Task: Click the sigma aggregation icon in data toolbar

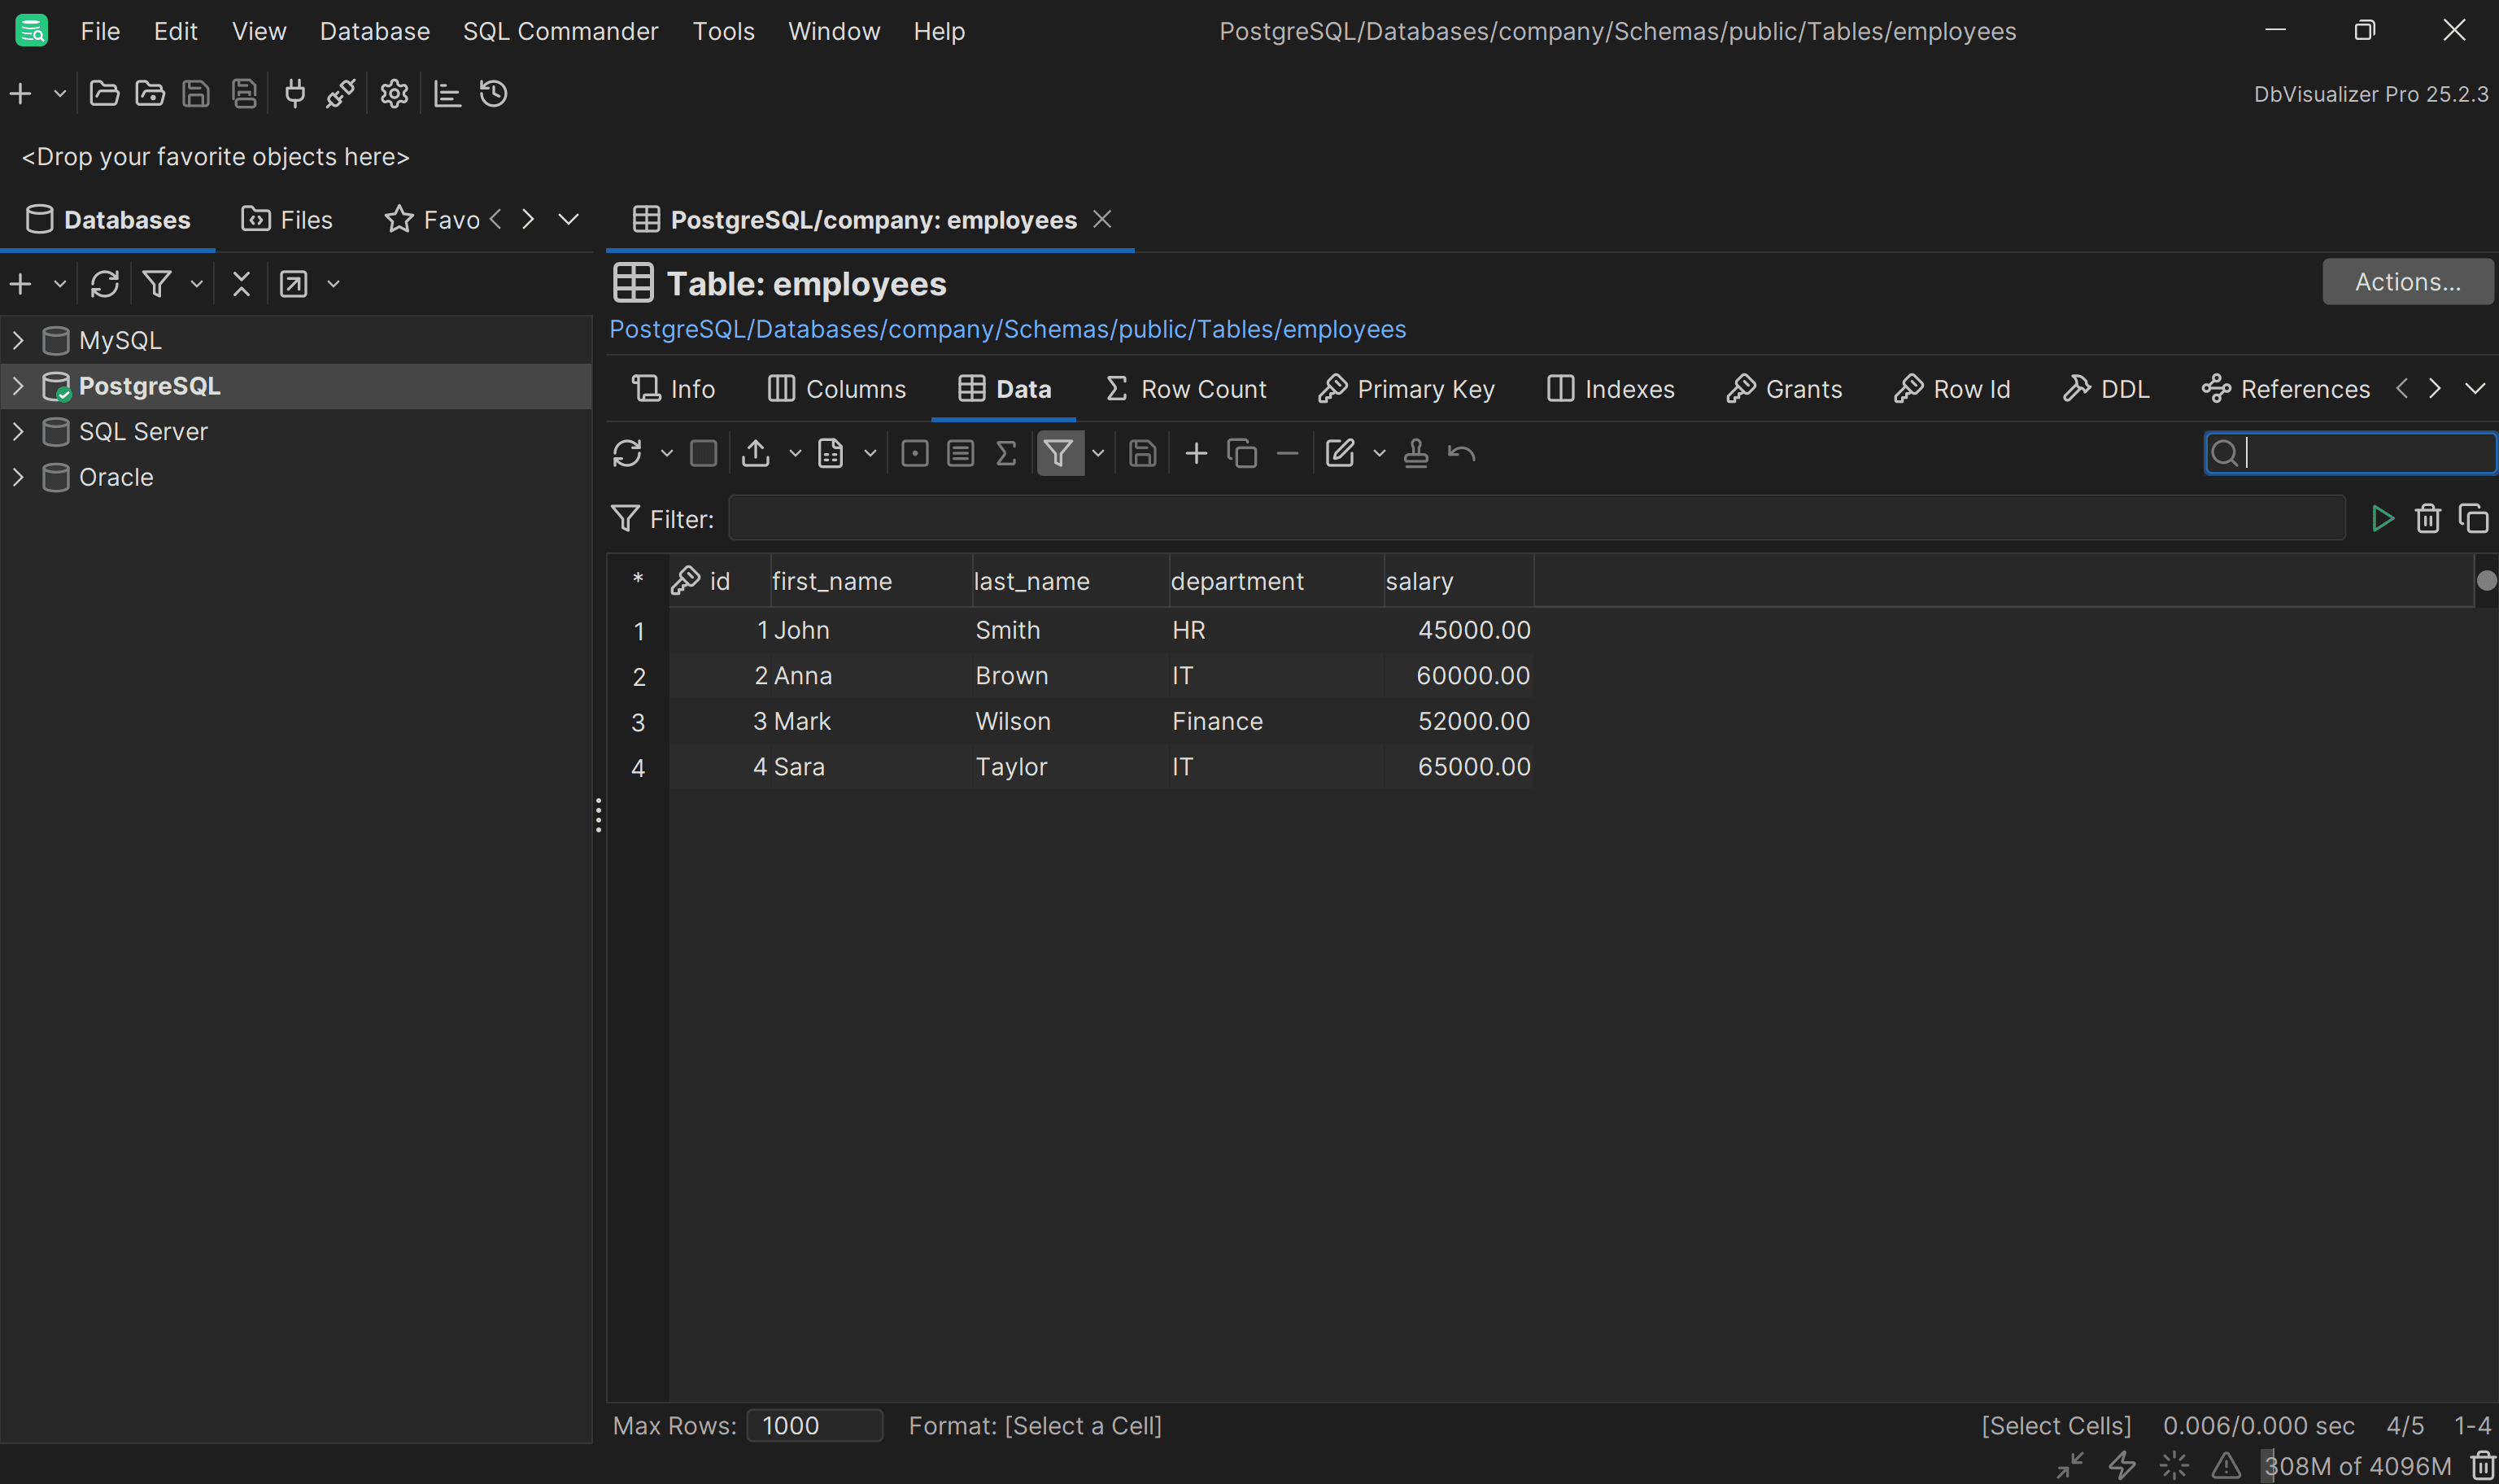Action: [x=1006, y=454]
